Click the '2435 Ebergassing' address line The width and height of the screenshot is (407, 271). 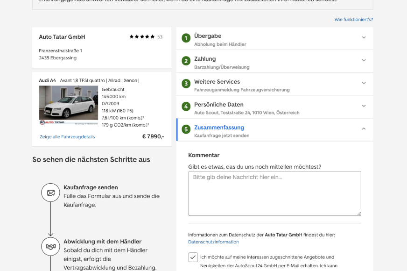click(57, 57)
